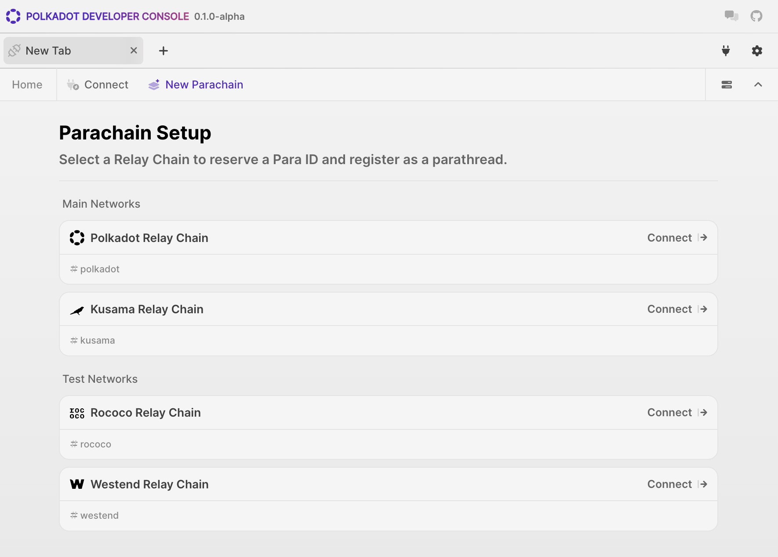
Task: Add a new tab with plus button
Action: coord(164,51)
